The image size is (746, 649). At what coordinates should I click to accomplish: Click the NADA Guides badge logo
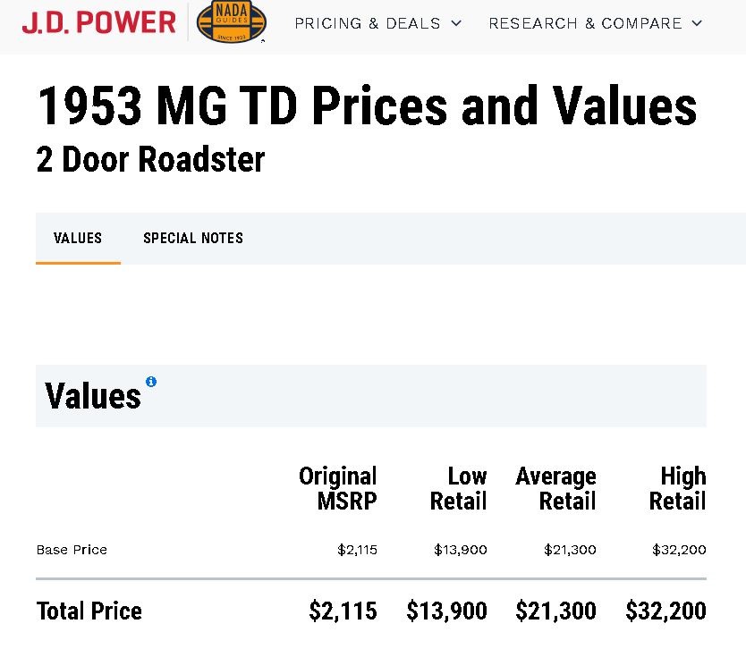[x=231, y=22]
